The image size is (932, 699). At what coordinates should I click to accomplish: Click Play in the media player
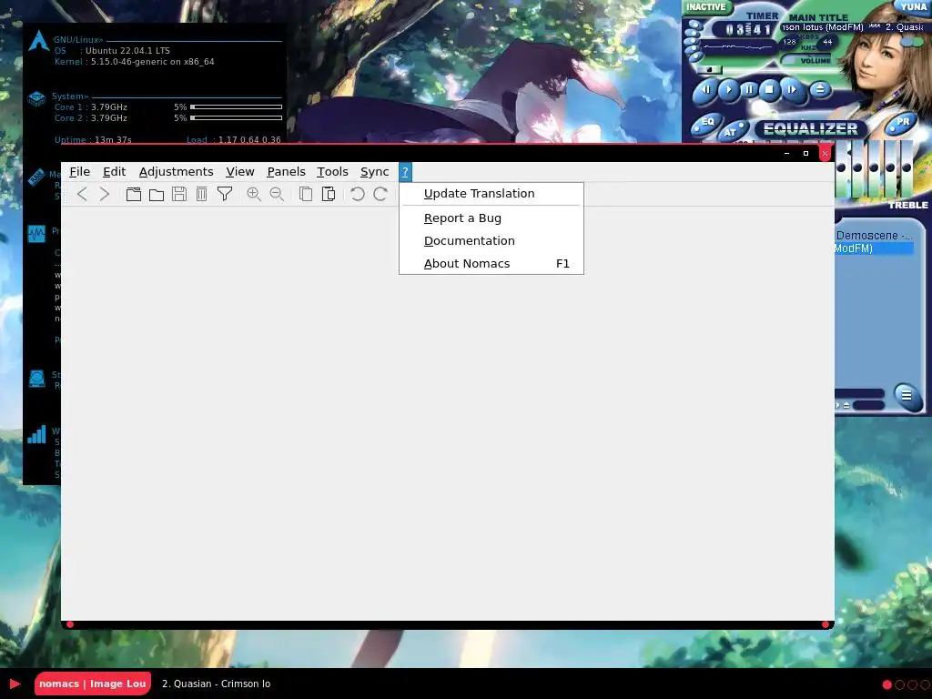point(727,90)
